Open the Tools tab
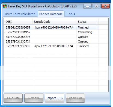Viewport: 113px width, 107px height. [71, 14]
